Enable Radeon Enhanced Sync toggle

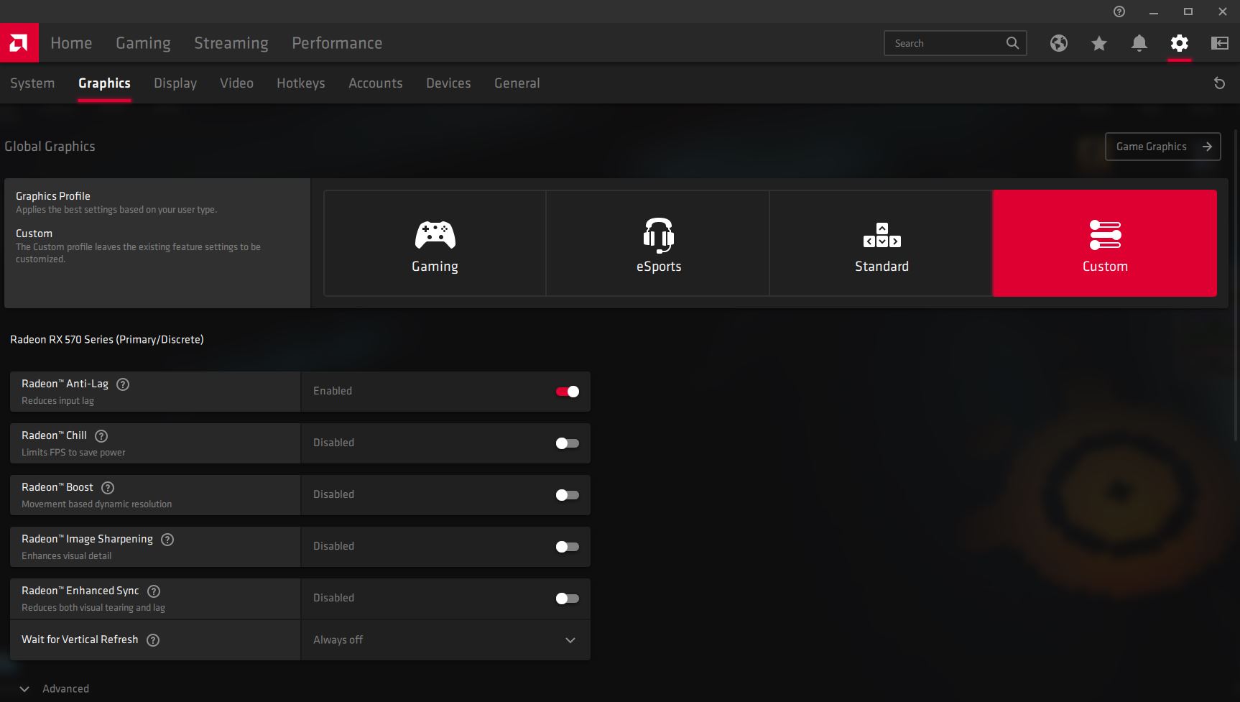[x=568, y=599]
